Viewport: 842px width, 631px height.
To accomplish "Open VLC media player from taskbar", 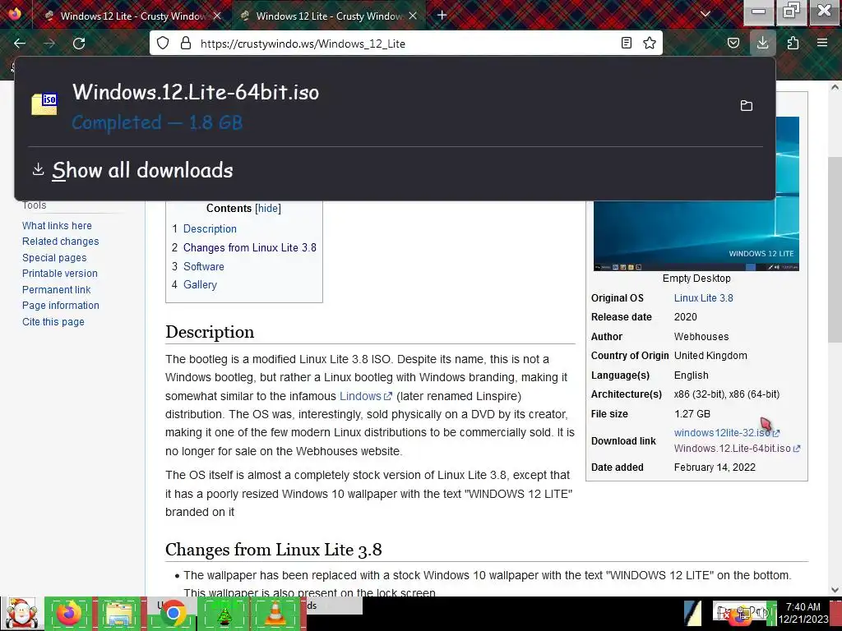I will pyautogui.click(x=275, y=613).
